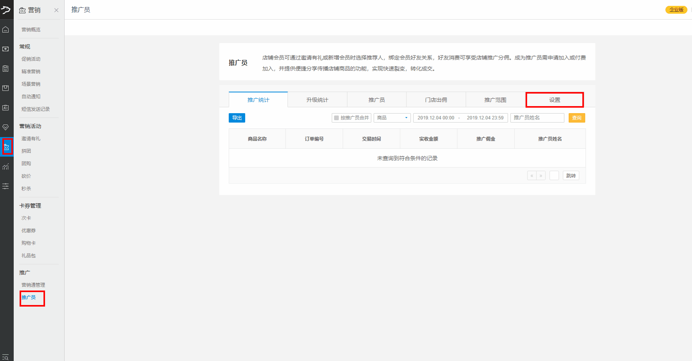The width and height of the screenshot is (692, 361).
Task: Open the orders document icon in sidebar
Action: [x=6, y=69]
